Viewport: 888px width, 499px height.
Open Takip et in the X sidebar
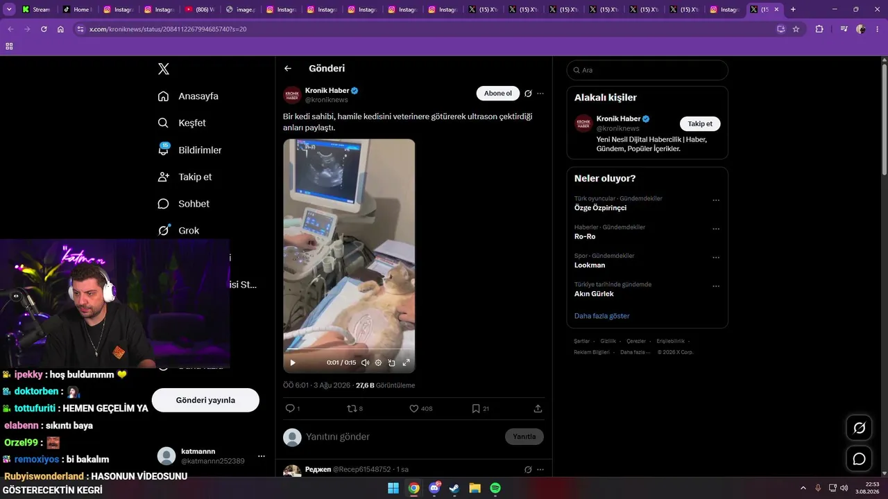pos(185,177)
